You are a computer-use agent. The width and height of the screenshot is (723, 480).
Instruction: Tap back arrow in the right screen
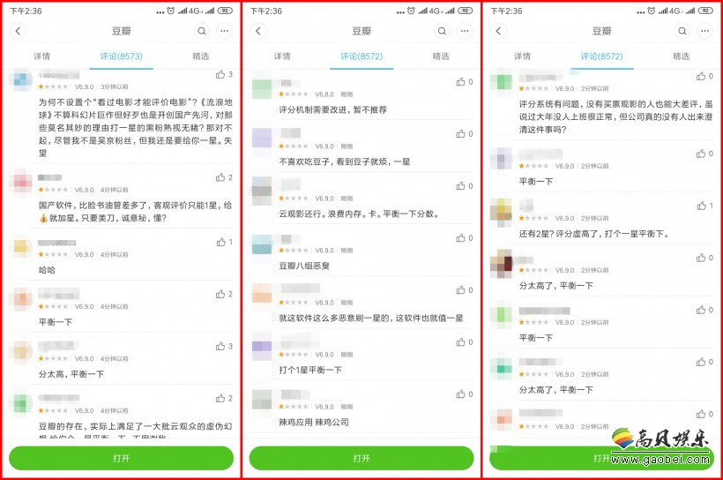point(498,31)
